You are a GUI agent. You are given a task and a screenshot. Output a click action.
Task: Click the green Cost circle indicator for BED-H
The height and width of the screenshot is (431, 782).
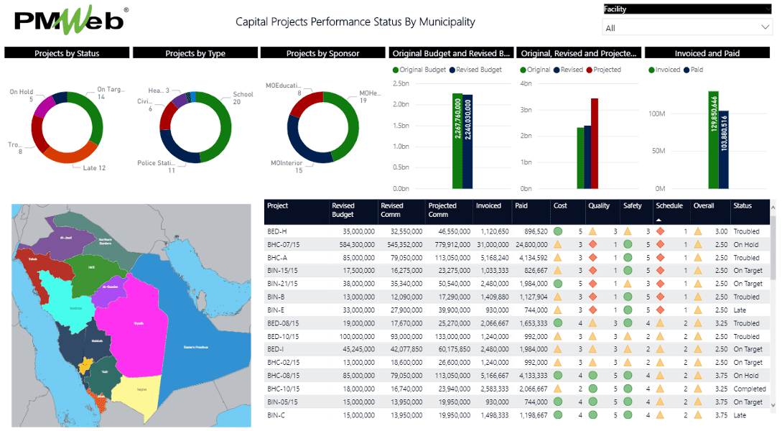pyautogui.click(x=559, y=231)
